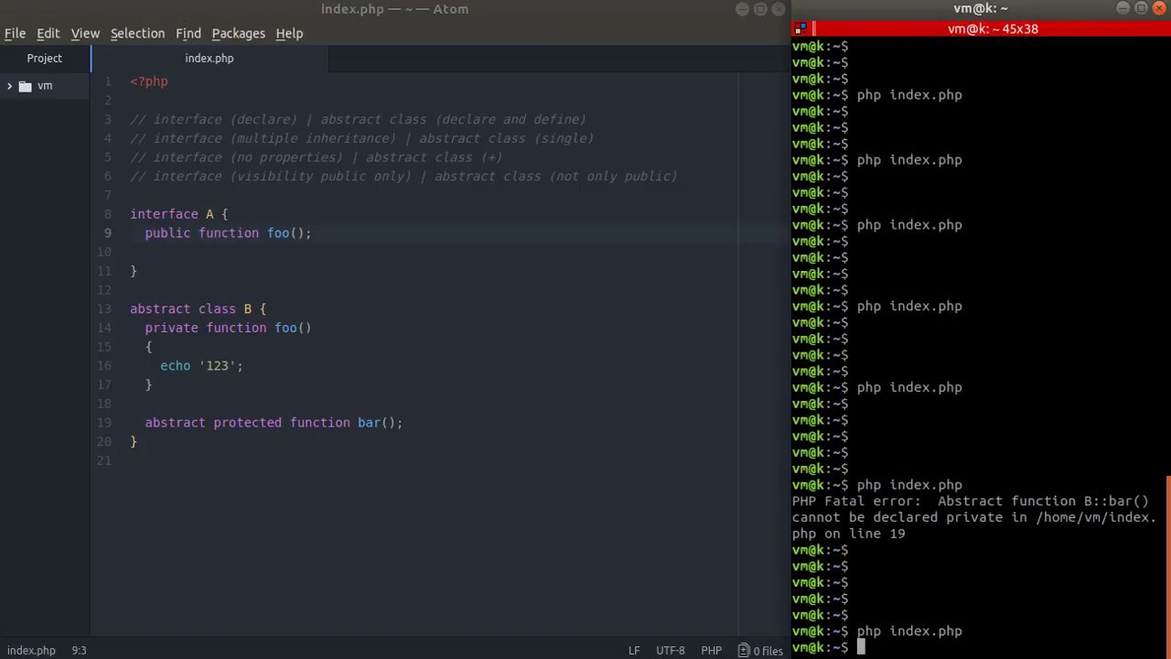1171x659 pixels.
Task: Change the LF line ending setting
Action: (634, 651)
